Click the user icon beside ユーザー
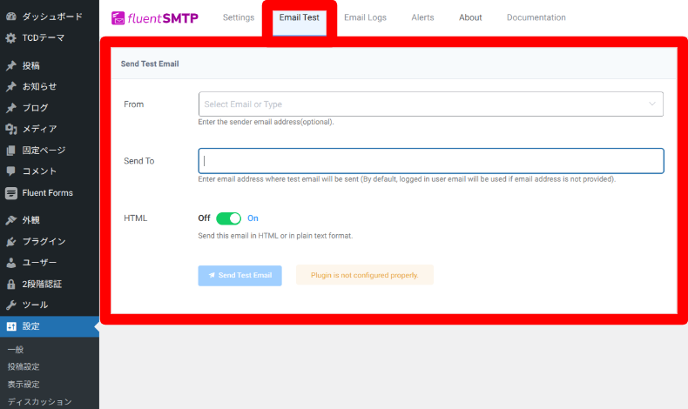688x409 pixels. click(x=11, y=263)
